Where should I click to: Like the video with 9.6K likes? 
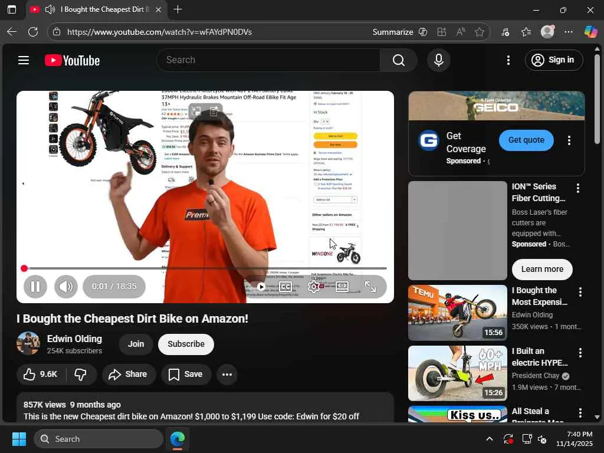click(x=40, y=374)
